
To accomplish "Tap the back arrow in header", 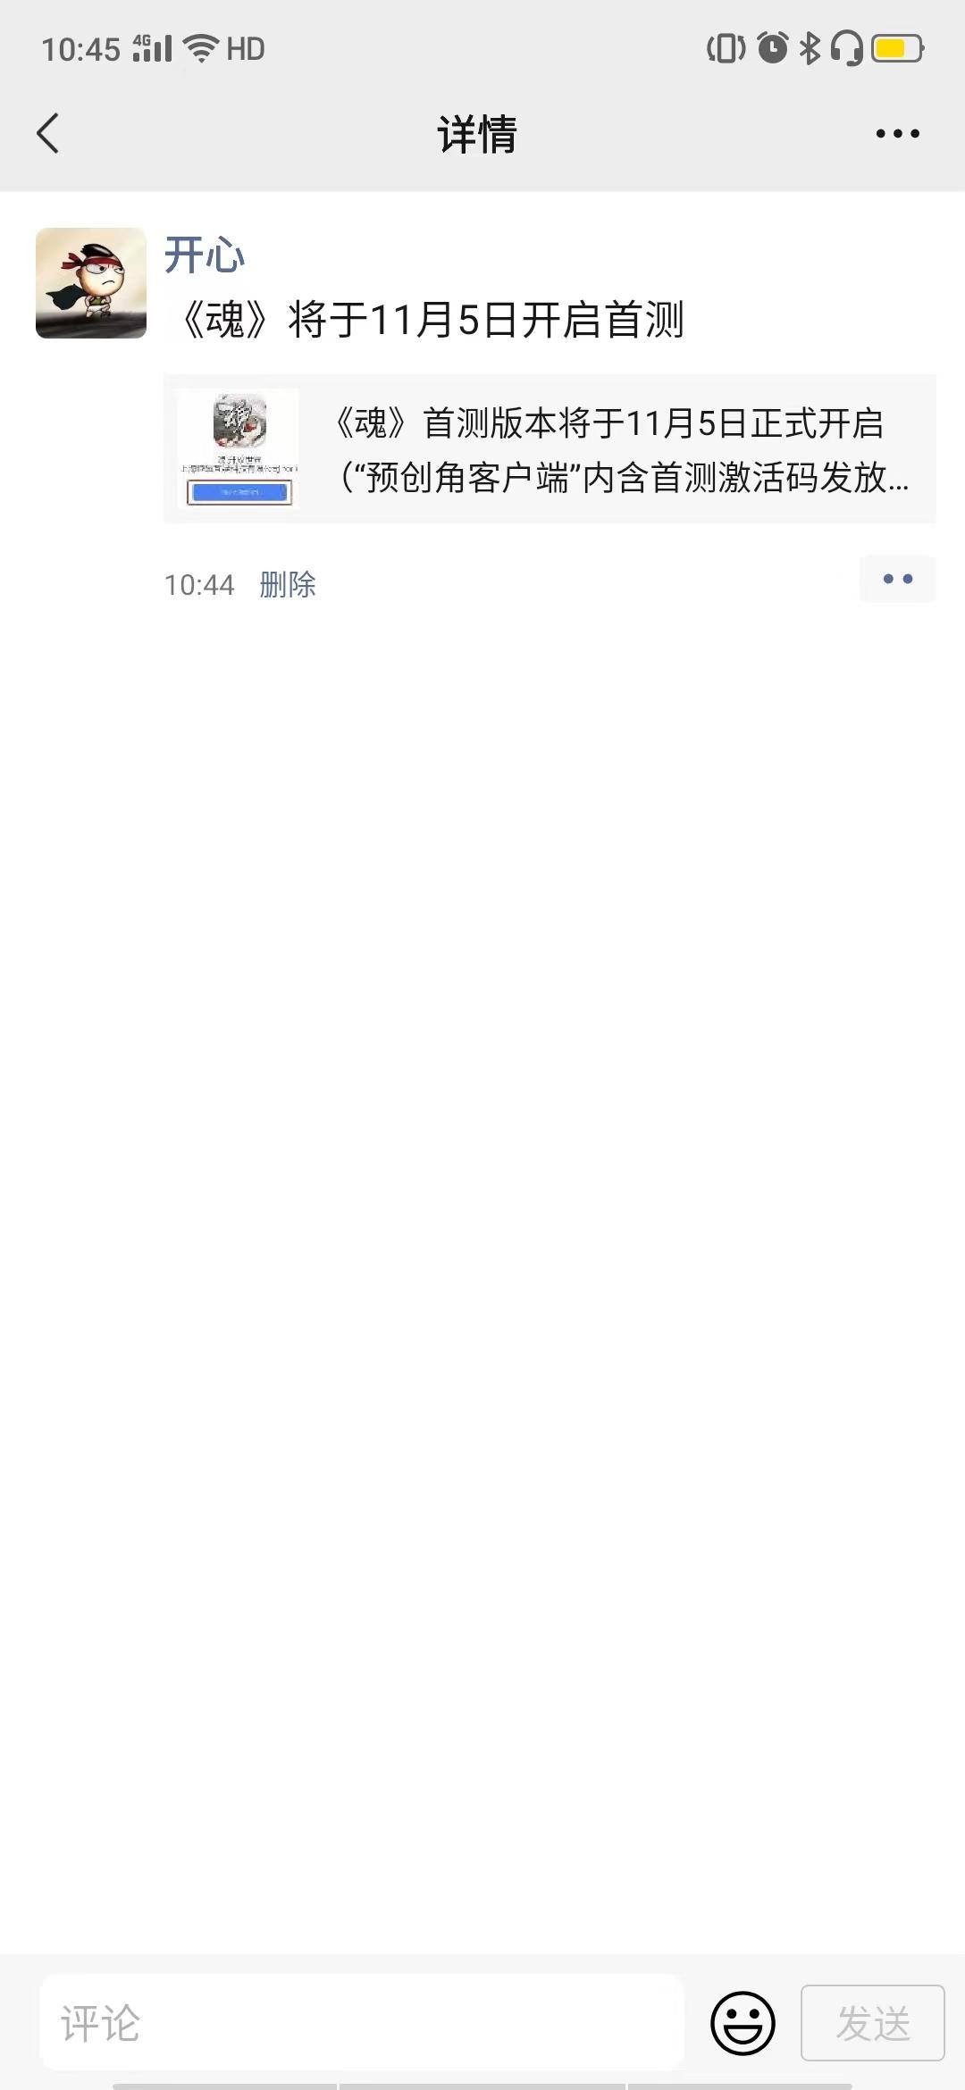I will 48,134.
